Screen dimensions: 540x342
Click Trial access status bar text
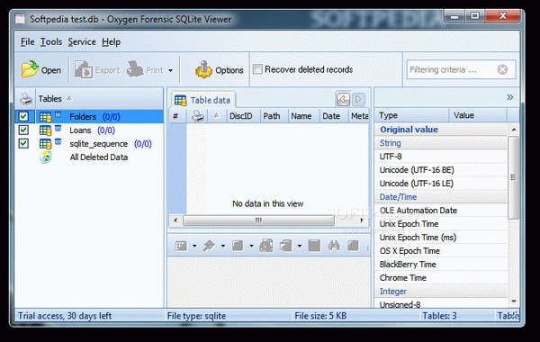65,316
